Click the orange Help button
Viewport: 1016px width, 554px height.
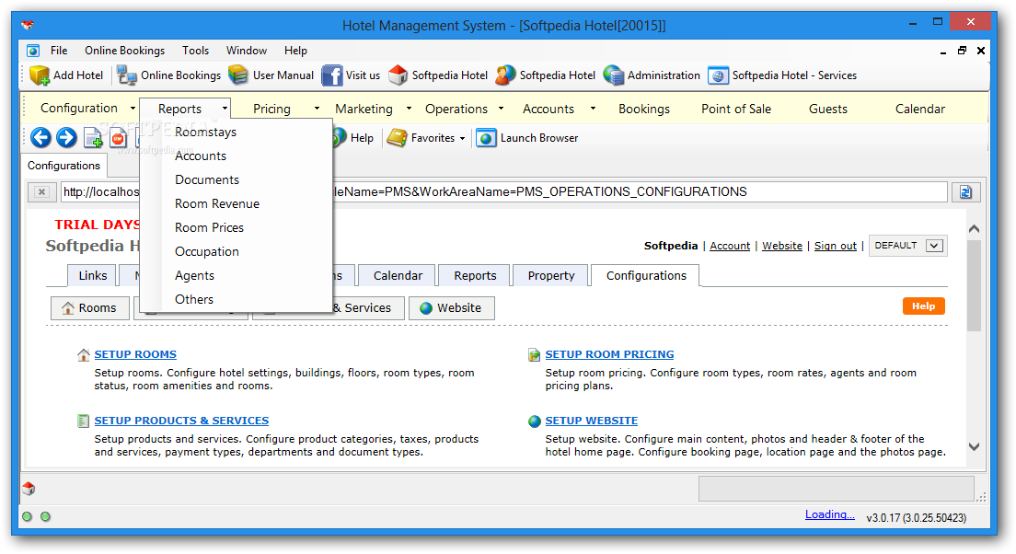tap(923, 306)
